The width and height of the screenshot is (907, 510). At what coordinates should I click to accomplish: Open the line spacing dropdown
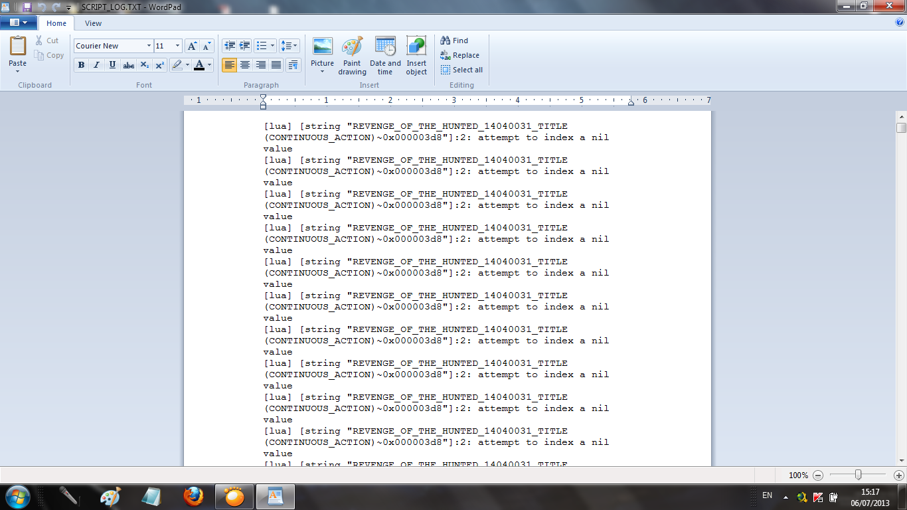[289, 46]
